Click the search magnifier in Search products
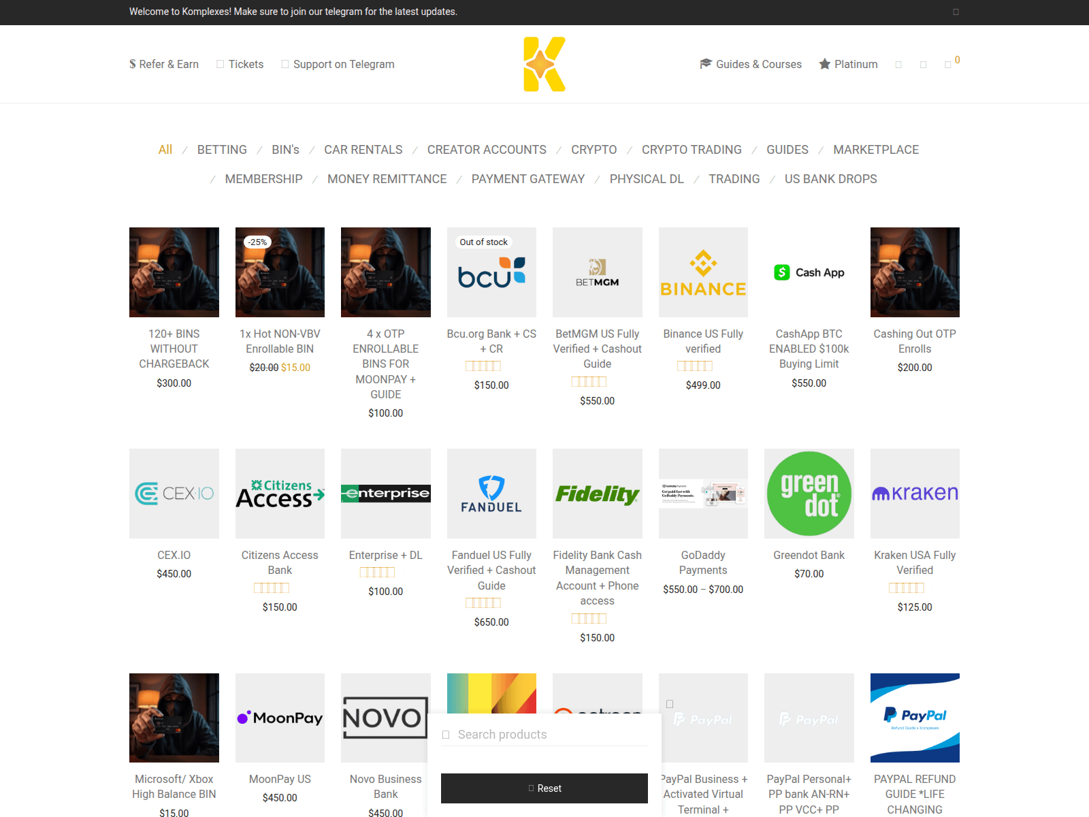Screen dimensions: 1089x817 [446, 735]
